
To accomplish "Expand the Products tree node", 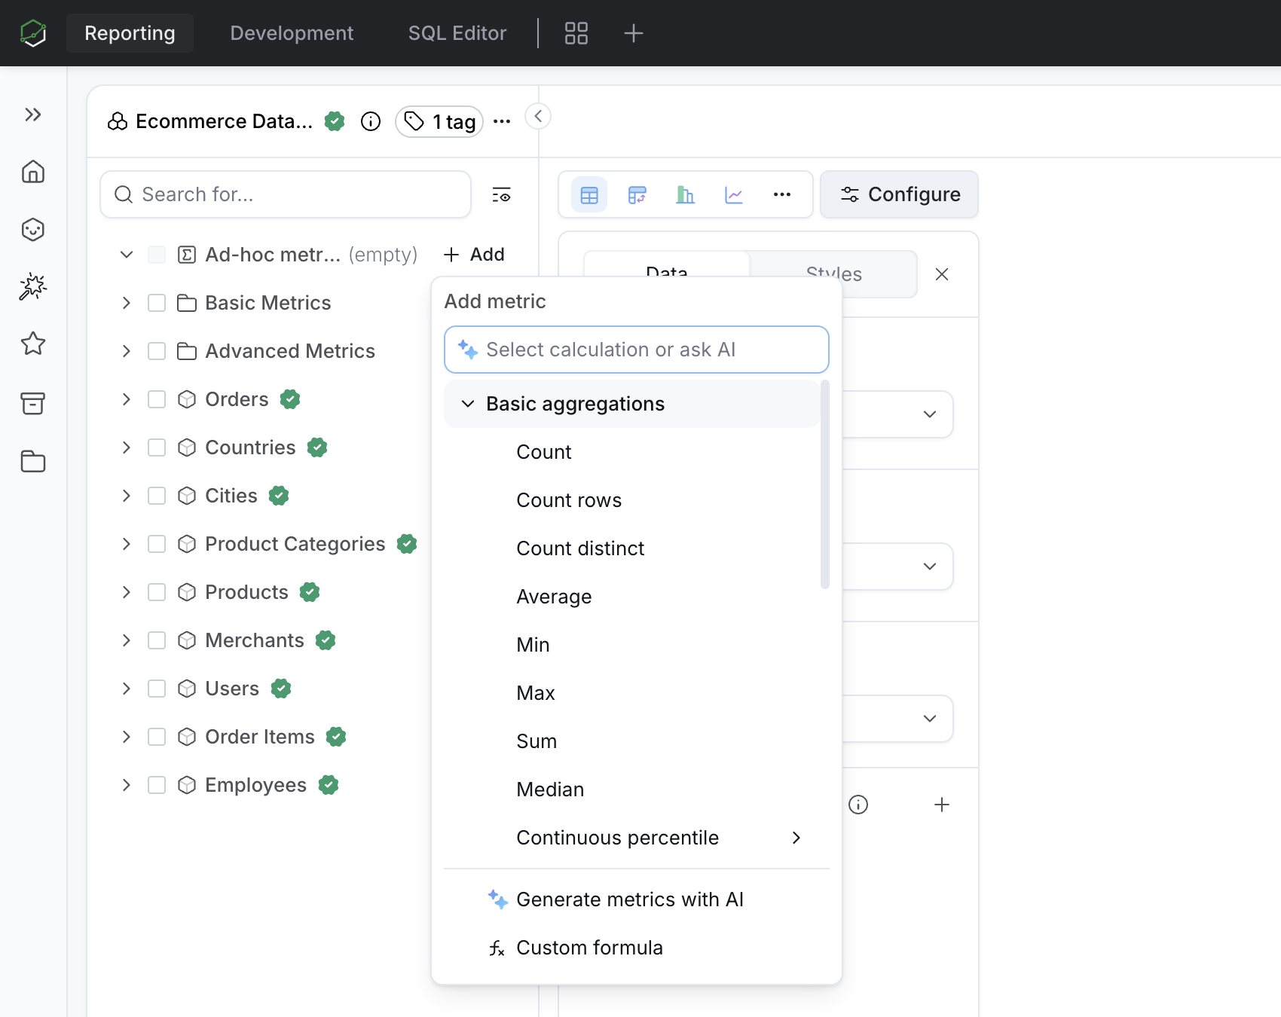I will coord(127,592).
